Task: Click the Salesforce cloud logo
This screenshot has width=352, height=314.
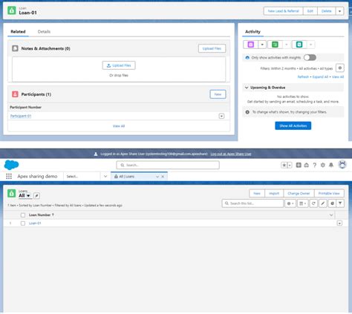Action: pyautogui.click(x=11, y=165)
